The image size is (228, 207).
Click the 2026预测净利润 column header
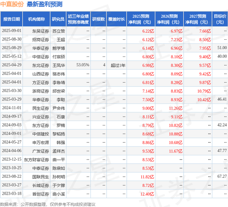coord(169,19)
